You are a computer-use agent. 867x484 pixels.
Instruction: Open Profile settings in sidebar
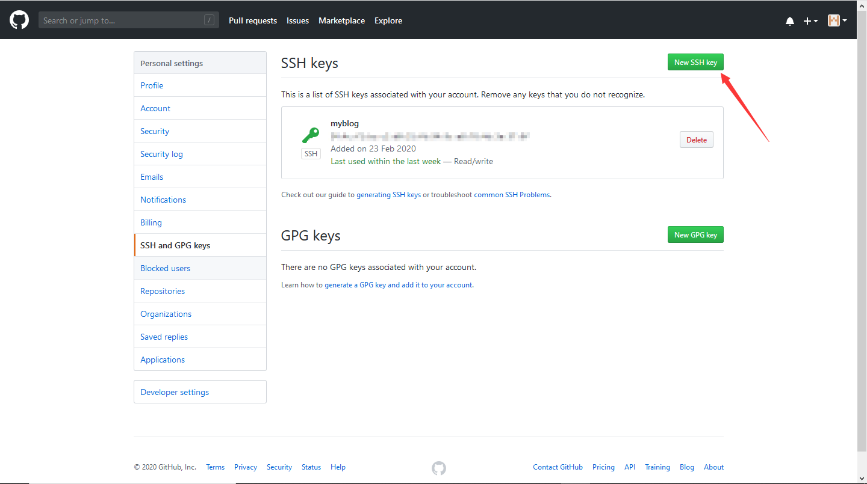200,85
